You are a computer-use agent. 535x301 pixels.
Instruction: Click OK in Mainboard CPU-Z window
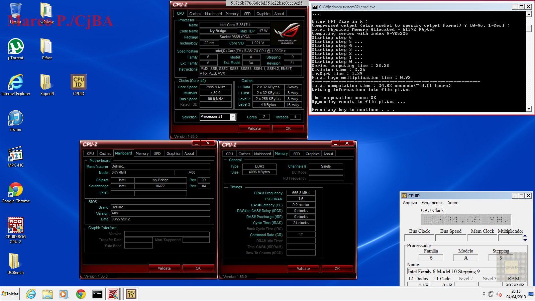click(x=198, y=268)
